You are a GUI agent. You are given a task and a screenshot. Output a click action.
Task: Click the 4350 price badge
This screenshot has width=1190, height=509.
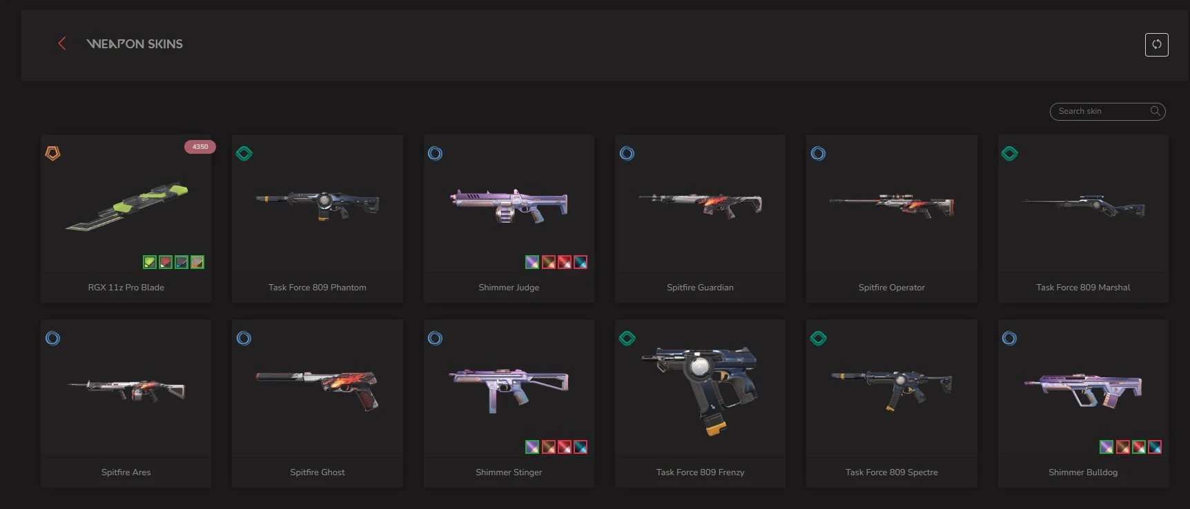coord(200,147)
